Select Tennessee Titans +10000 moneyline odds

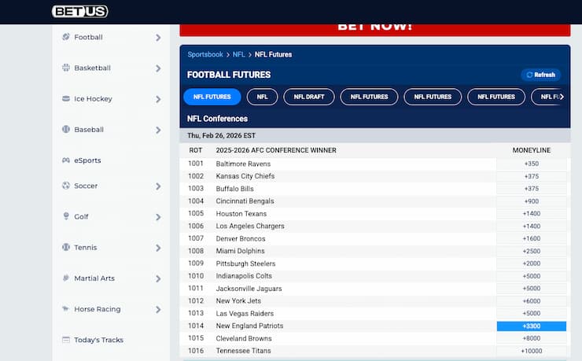tap(532, 351)
